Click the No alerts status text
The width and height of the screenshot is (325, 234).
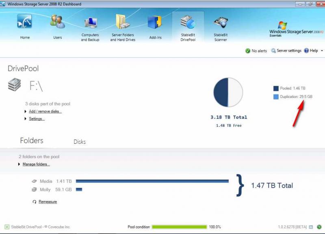pos(259,51)
